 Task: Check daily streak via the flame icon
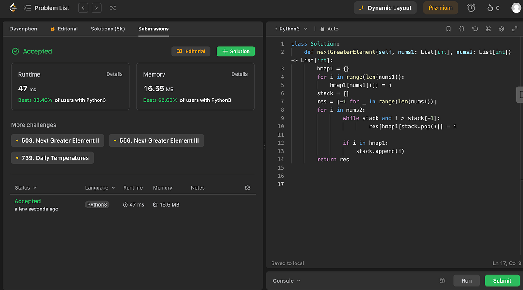point(491,7)
